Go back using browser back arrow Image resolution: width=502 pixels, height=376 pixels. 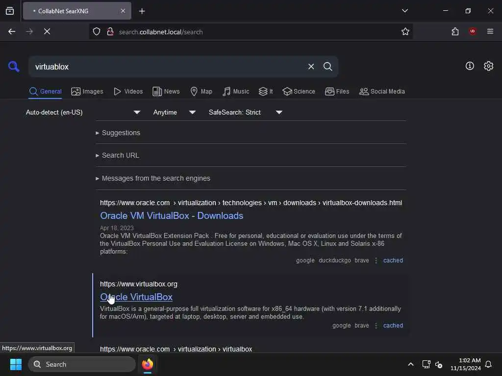[x=12, y=31]
